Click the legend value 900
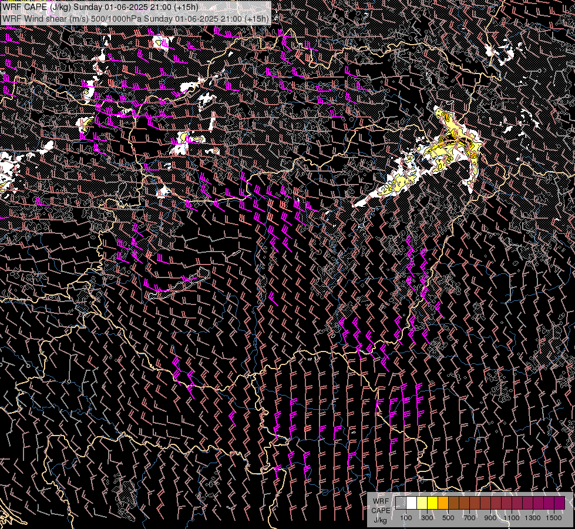 coord(490,518)
